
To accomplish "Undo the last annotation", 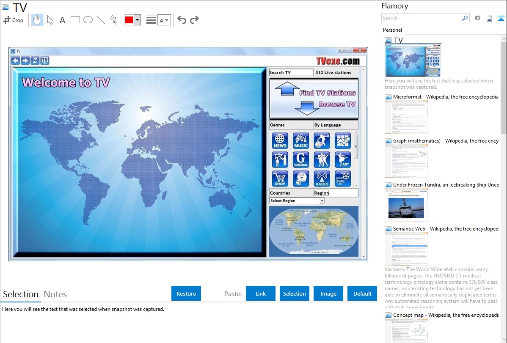I will coord(182,20).
